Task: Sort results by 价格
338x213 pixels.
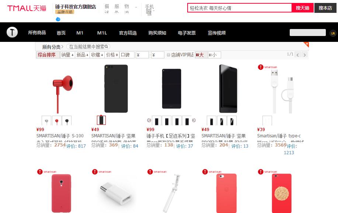Action: 112,55
